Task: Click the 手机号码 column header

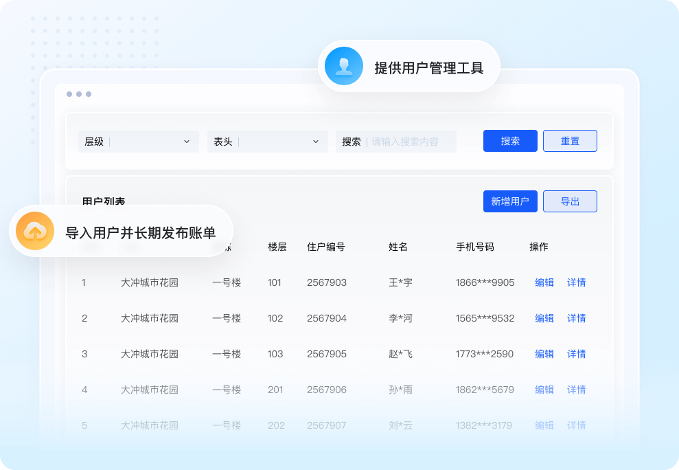Action: pyautogui.click(x=475, y=247)
